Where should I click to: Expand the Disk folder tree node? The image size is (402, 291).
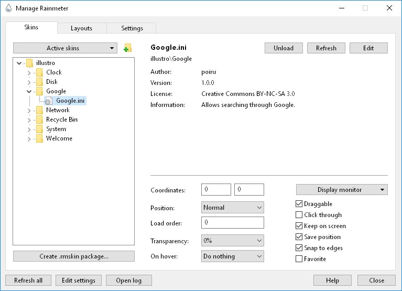coord(29,82)
